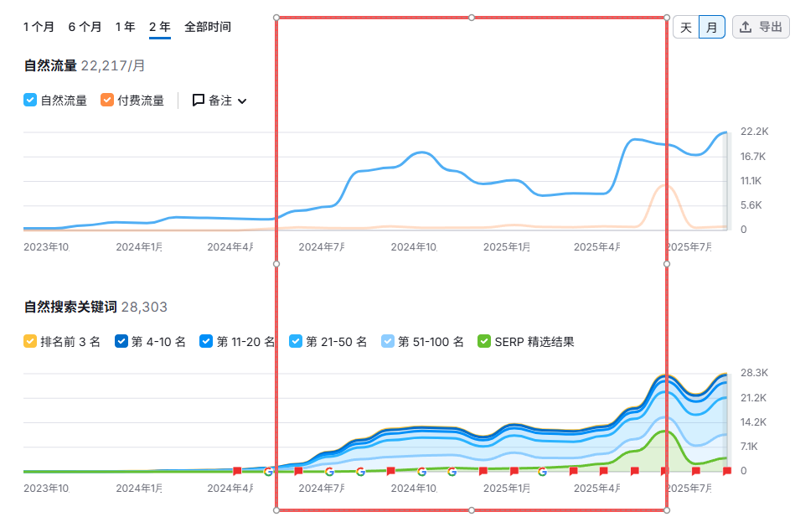Select the 全部时间 time range
795x517 pixels.
[x=208, y=27]
